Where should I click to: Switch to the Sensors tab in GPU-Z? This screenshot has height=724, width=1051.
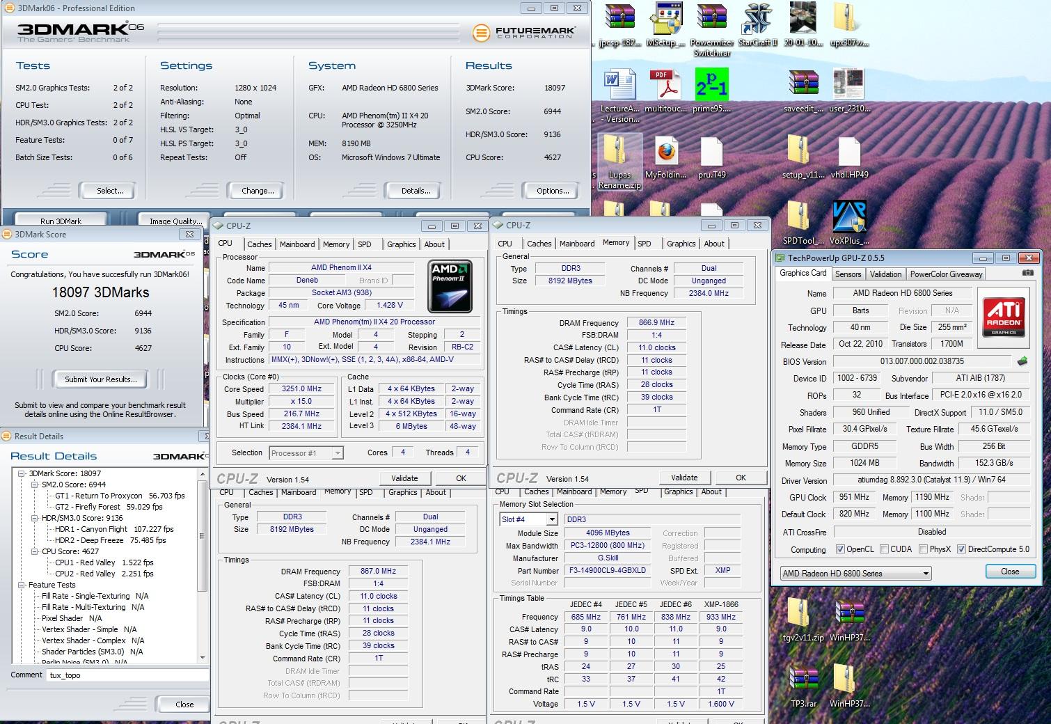(848, 274)
